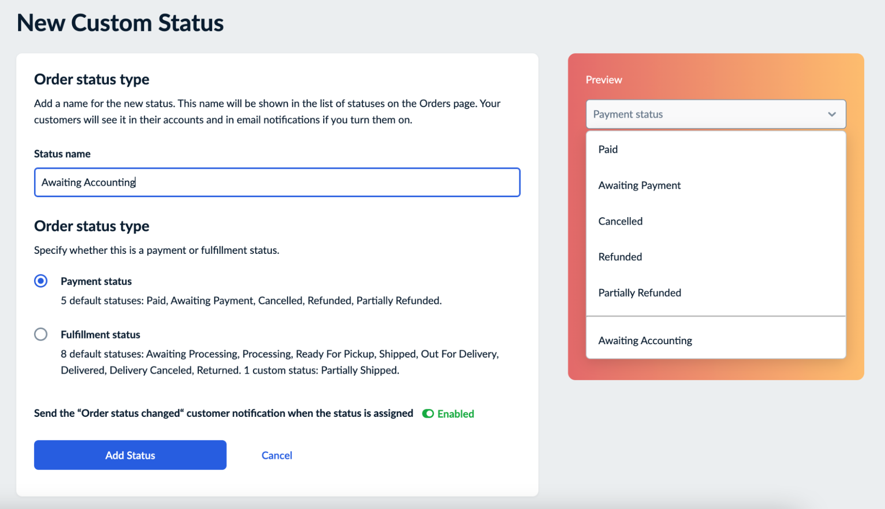Screen dimensions: 885x509
Task: Click the Preview panel header label
Action: pos(603,79)
